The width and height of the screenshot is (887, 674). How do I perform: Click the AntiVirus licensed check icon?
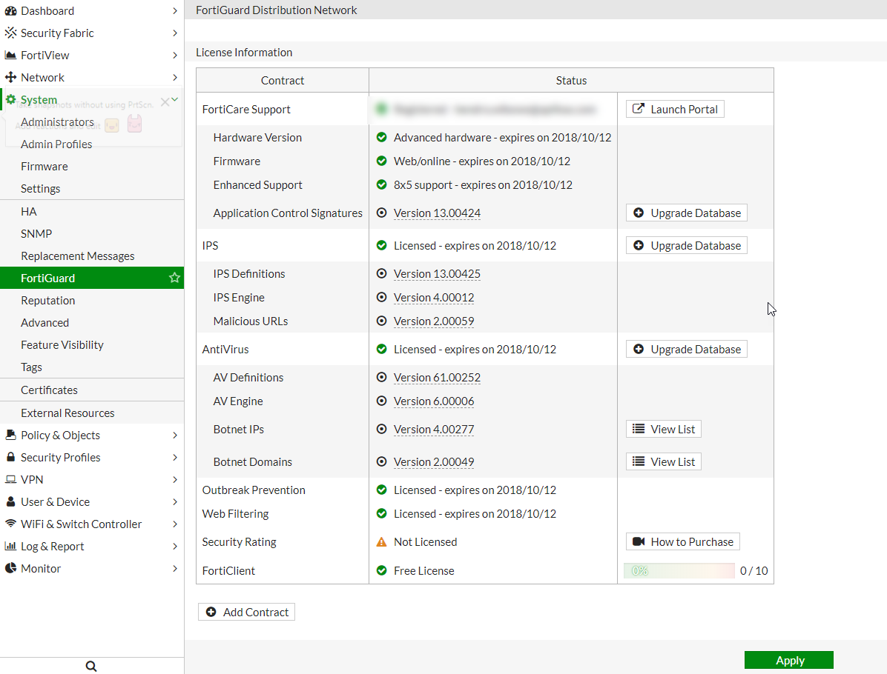point(382,349)
